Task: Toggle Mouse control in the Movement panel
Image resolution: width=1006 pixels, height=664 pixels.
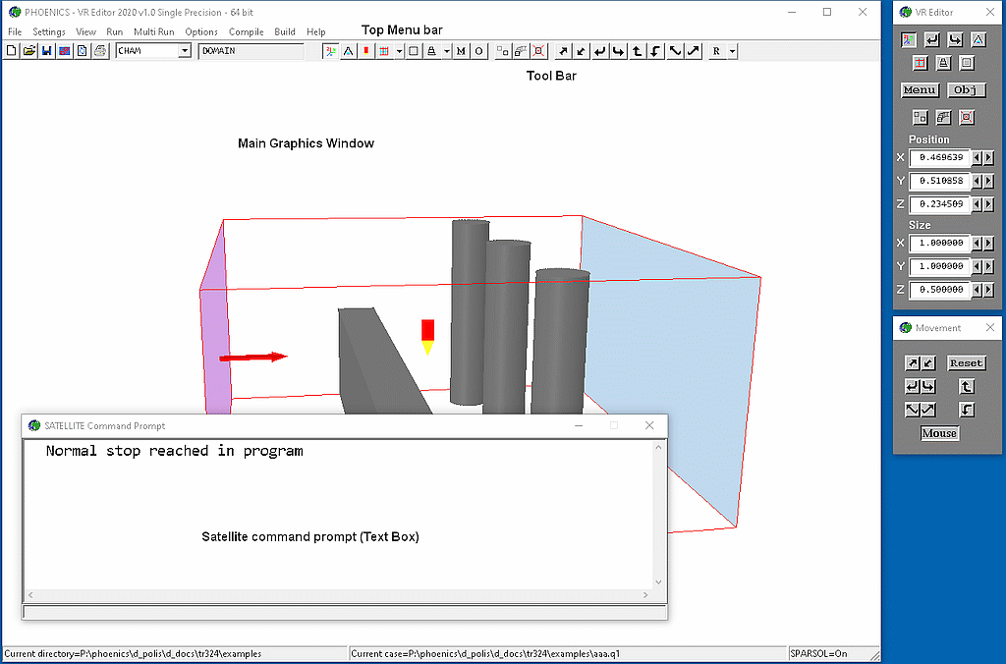Action: click(x=938, y=433)
